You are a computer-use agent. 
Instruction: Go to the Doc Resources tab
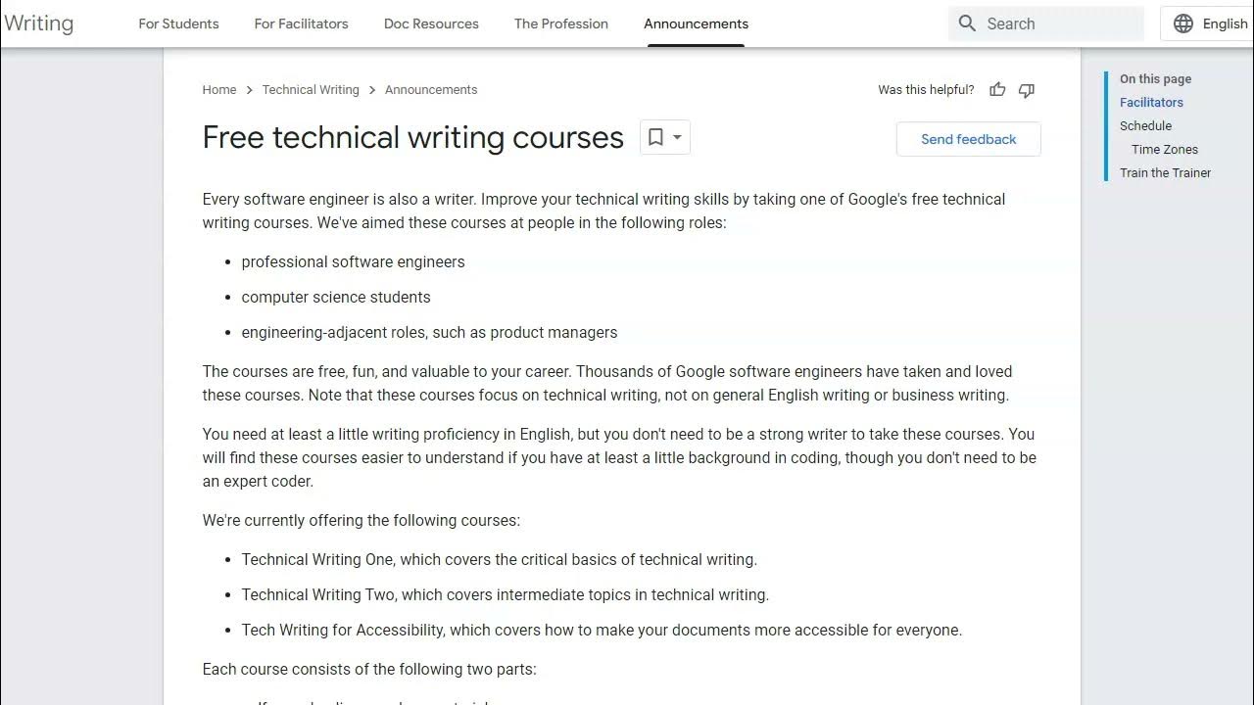coord(431,23)
